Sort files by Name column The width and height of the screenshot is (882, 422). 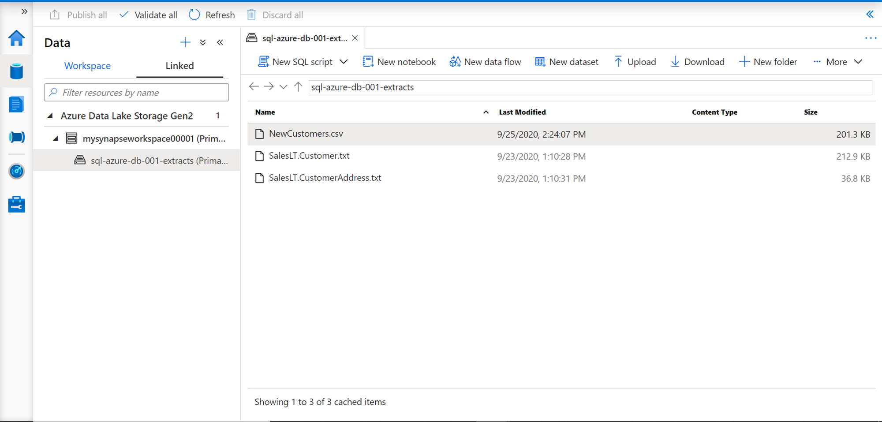[x=265, y=112]
